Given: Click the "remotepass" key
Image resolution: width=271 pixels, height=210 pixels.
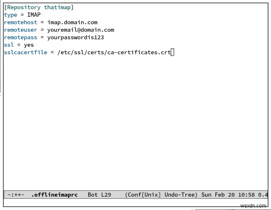Looking at the screenshot, I should point(20,38).
